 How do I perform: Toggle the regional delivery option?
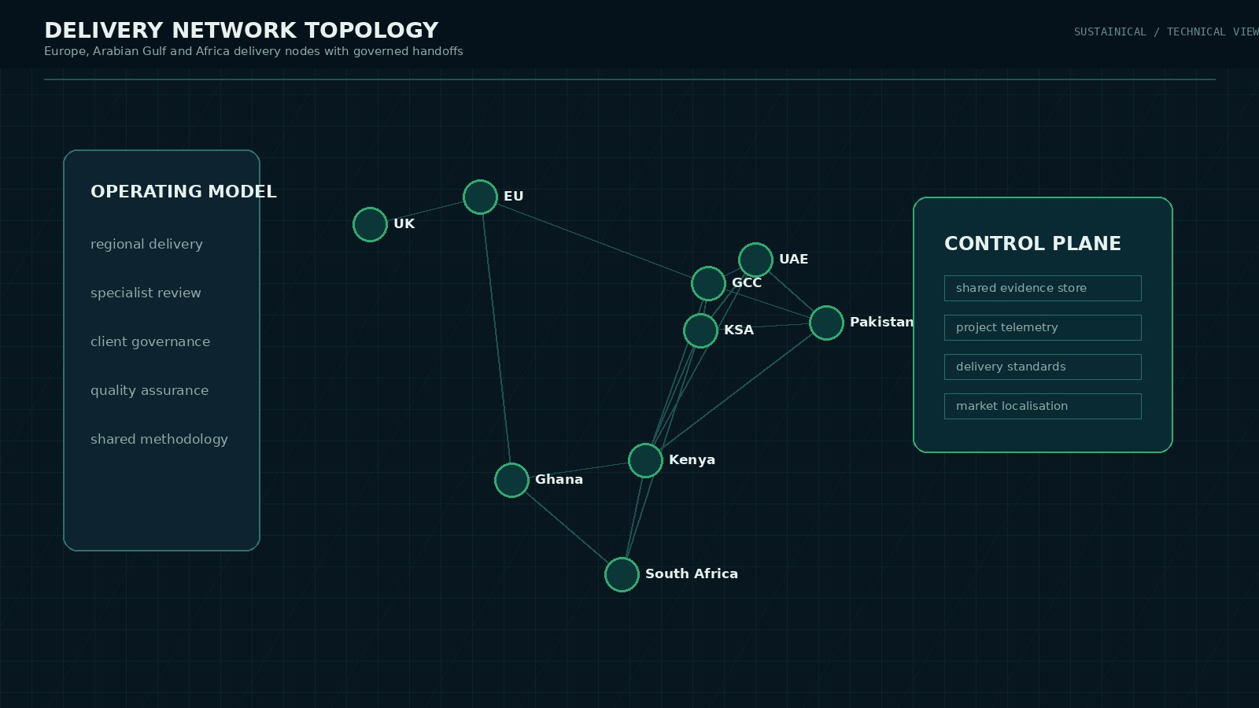[x=146, y=244]
